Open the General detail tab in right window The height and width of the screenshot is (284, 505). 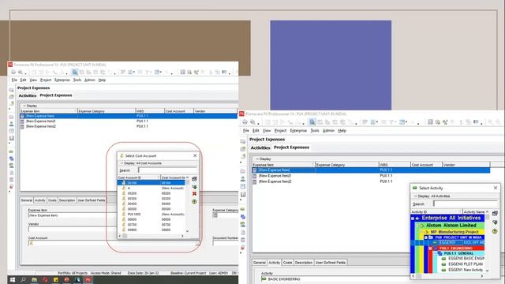point(260,263)
